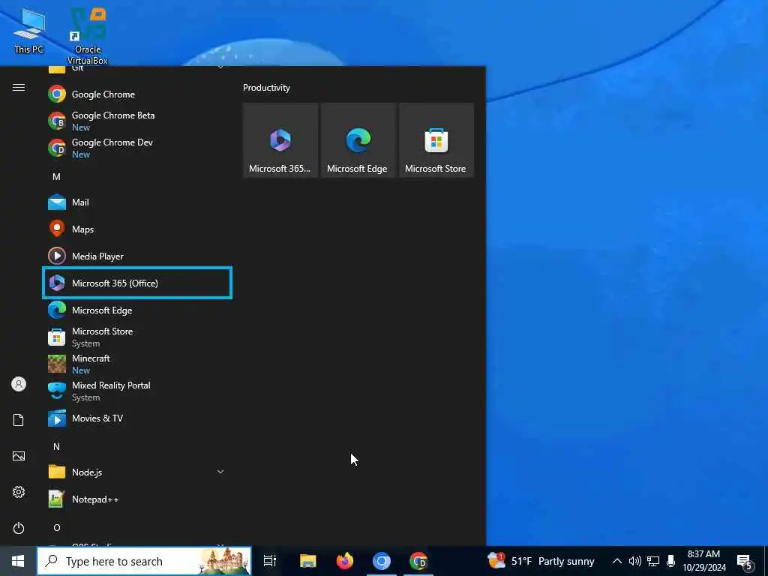Open Pictures from Start sidebar
Screen dimensions: 768x576
(x=19, y=456)
